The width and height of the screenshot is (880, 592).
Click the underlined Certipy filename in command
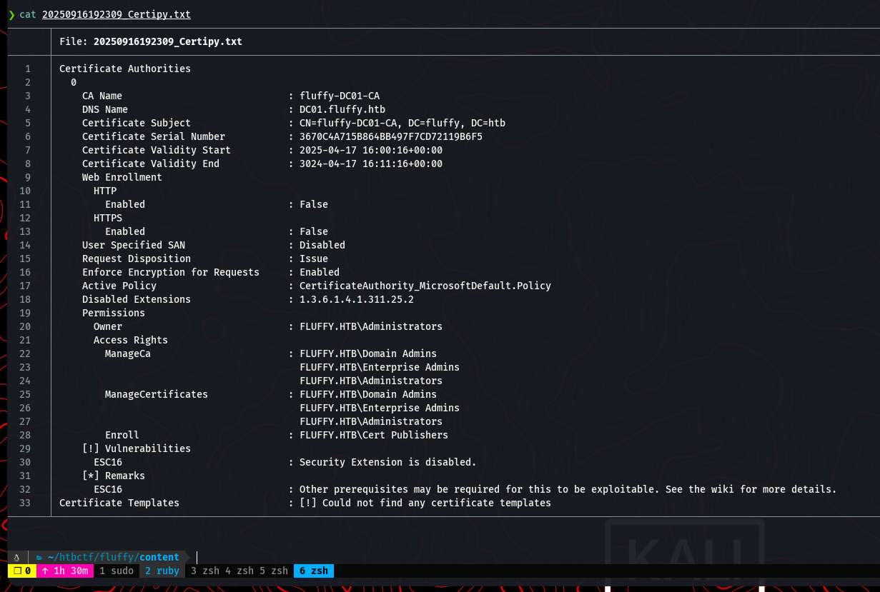[117, 14]
